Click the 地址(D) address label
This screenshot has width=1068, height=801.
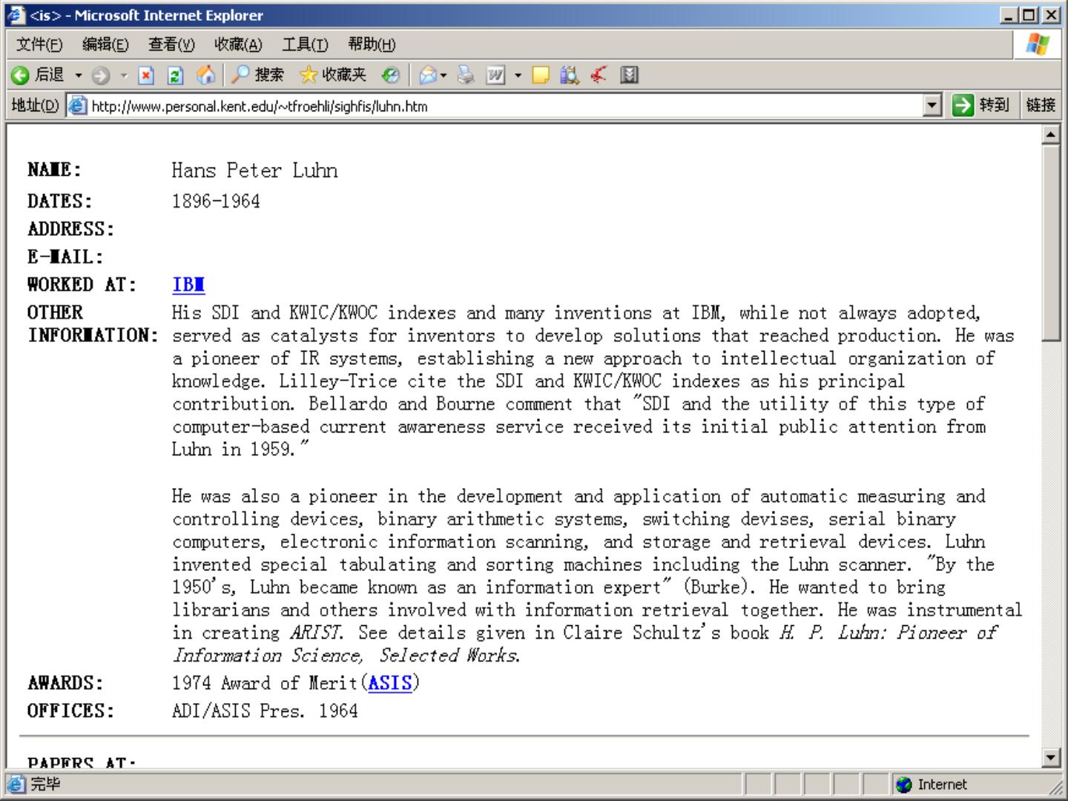tap(35, 105)
